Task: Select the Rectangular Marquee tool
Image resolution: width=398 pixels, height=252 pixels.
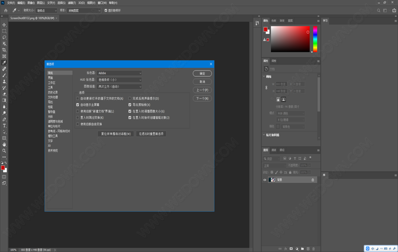Action: pos(4,31)
